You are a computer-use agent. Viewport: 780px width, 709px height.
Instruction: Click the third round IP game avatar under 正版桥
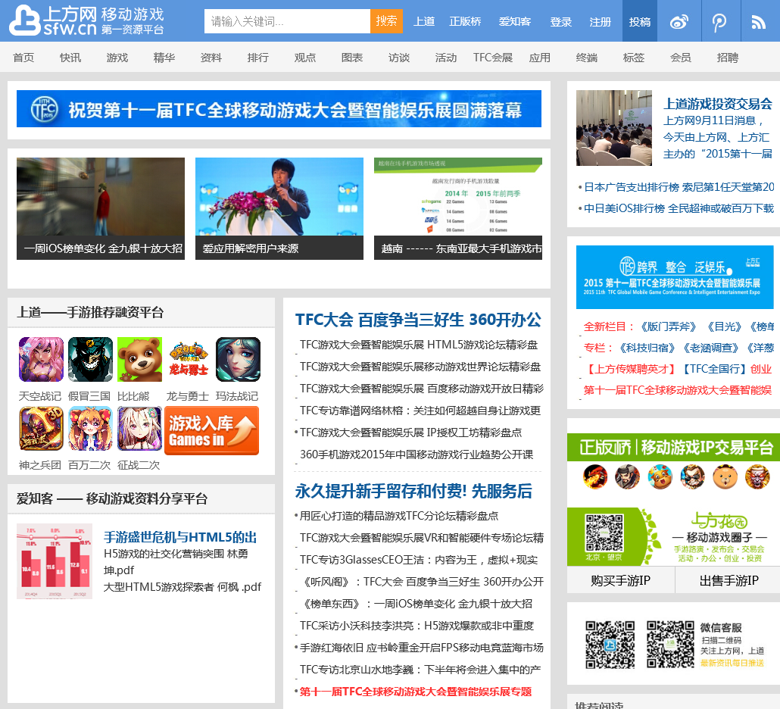(x=660, y=476)
